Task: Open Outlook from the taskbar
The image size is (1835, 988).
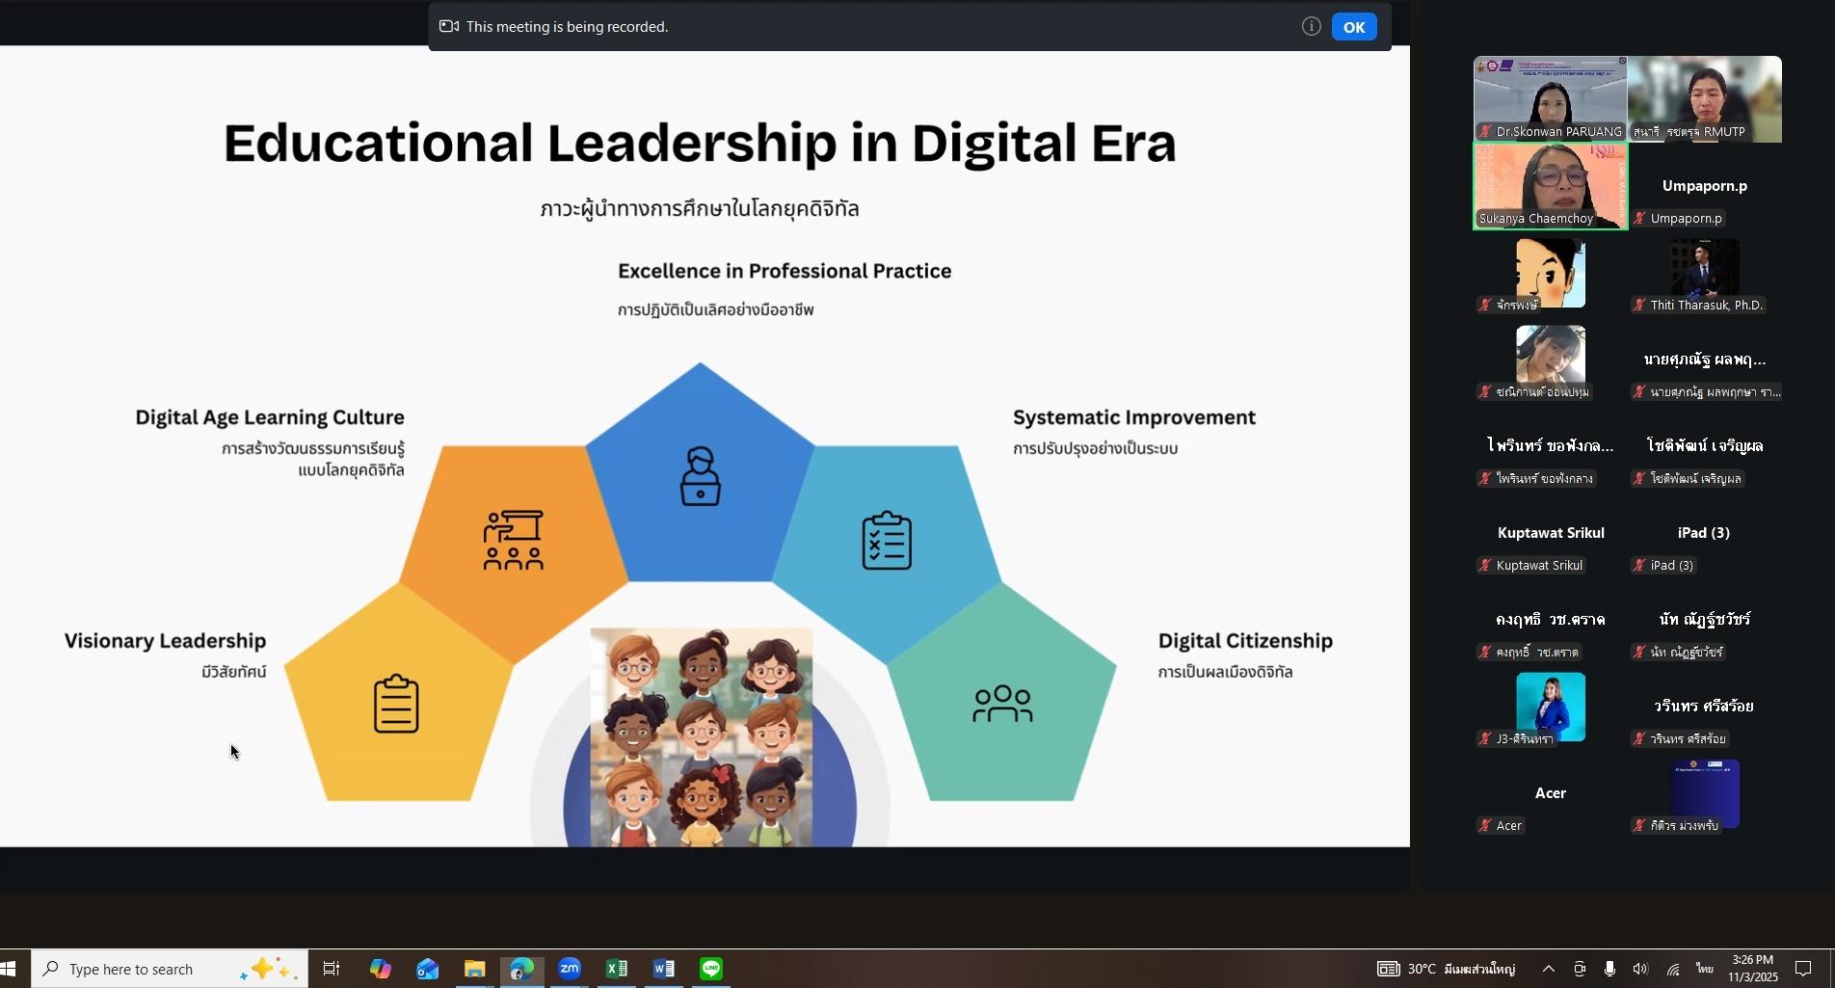Action: pos(427,969)
